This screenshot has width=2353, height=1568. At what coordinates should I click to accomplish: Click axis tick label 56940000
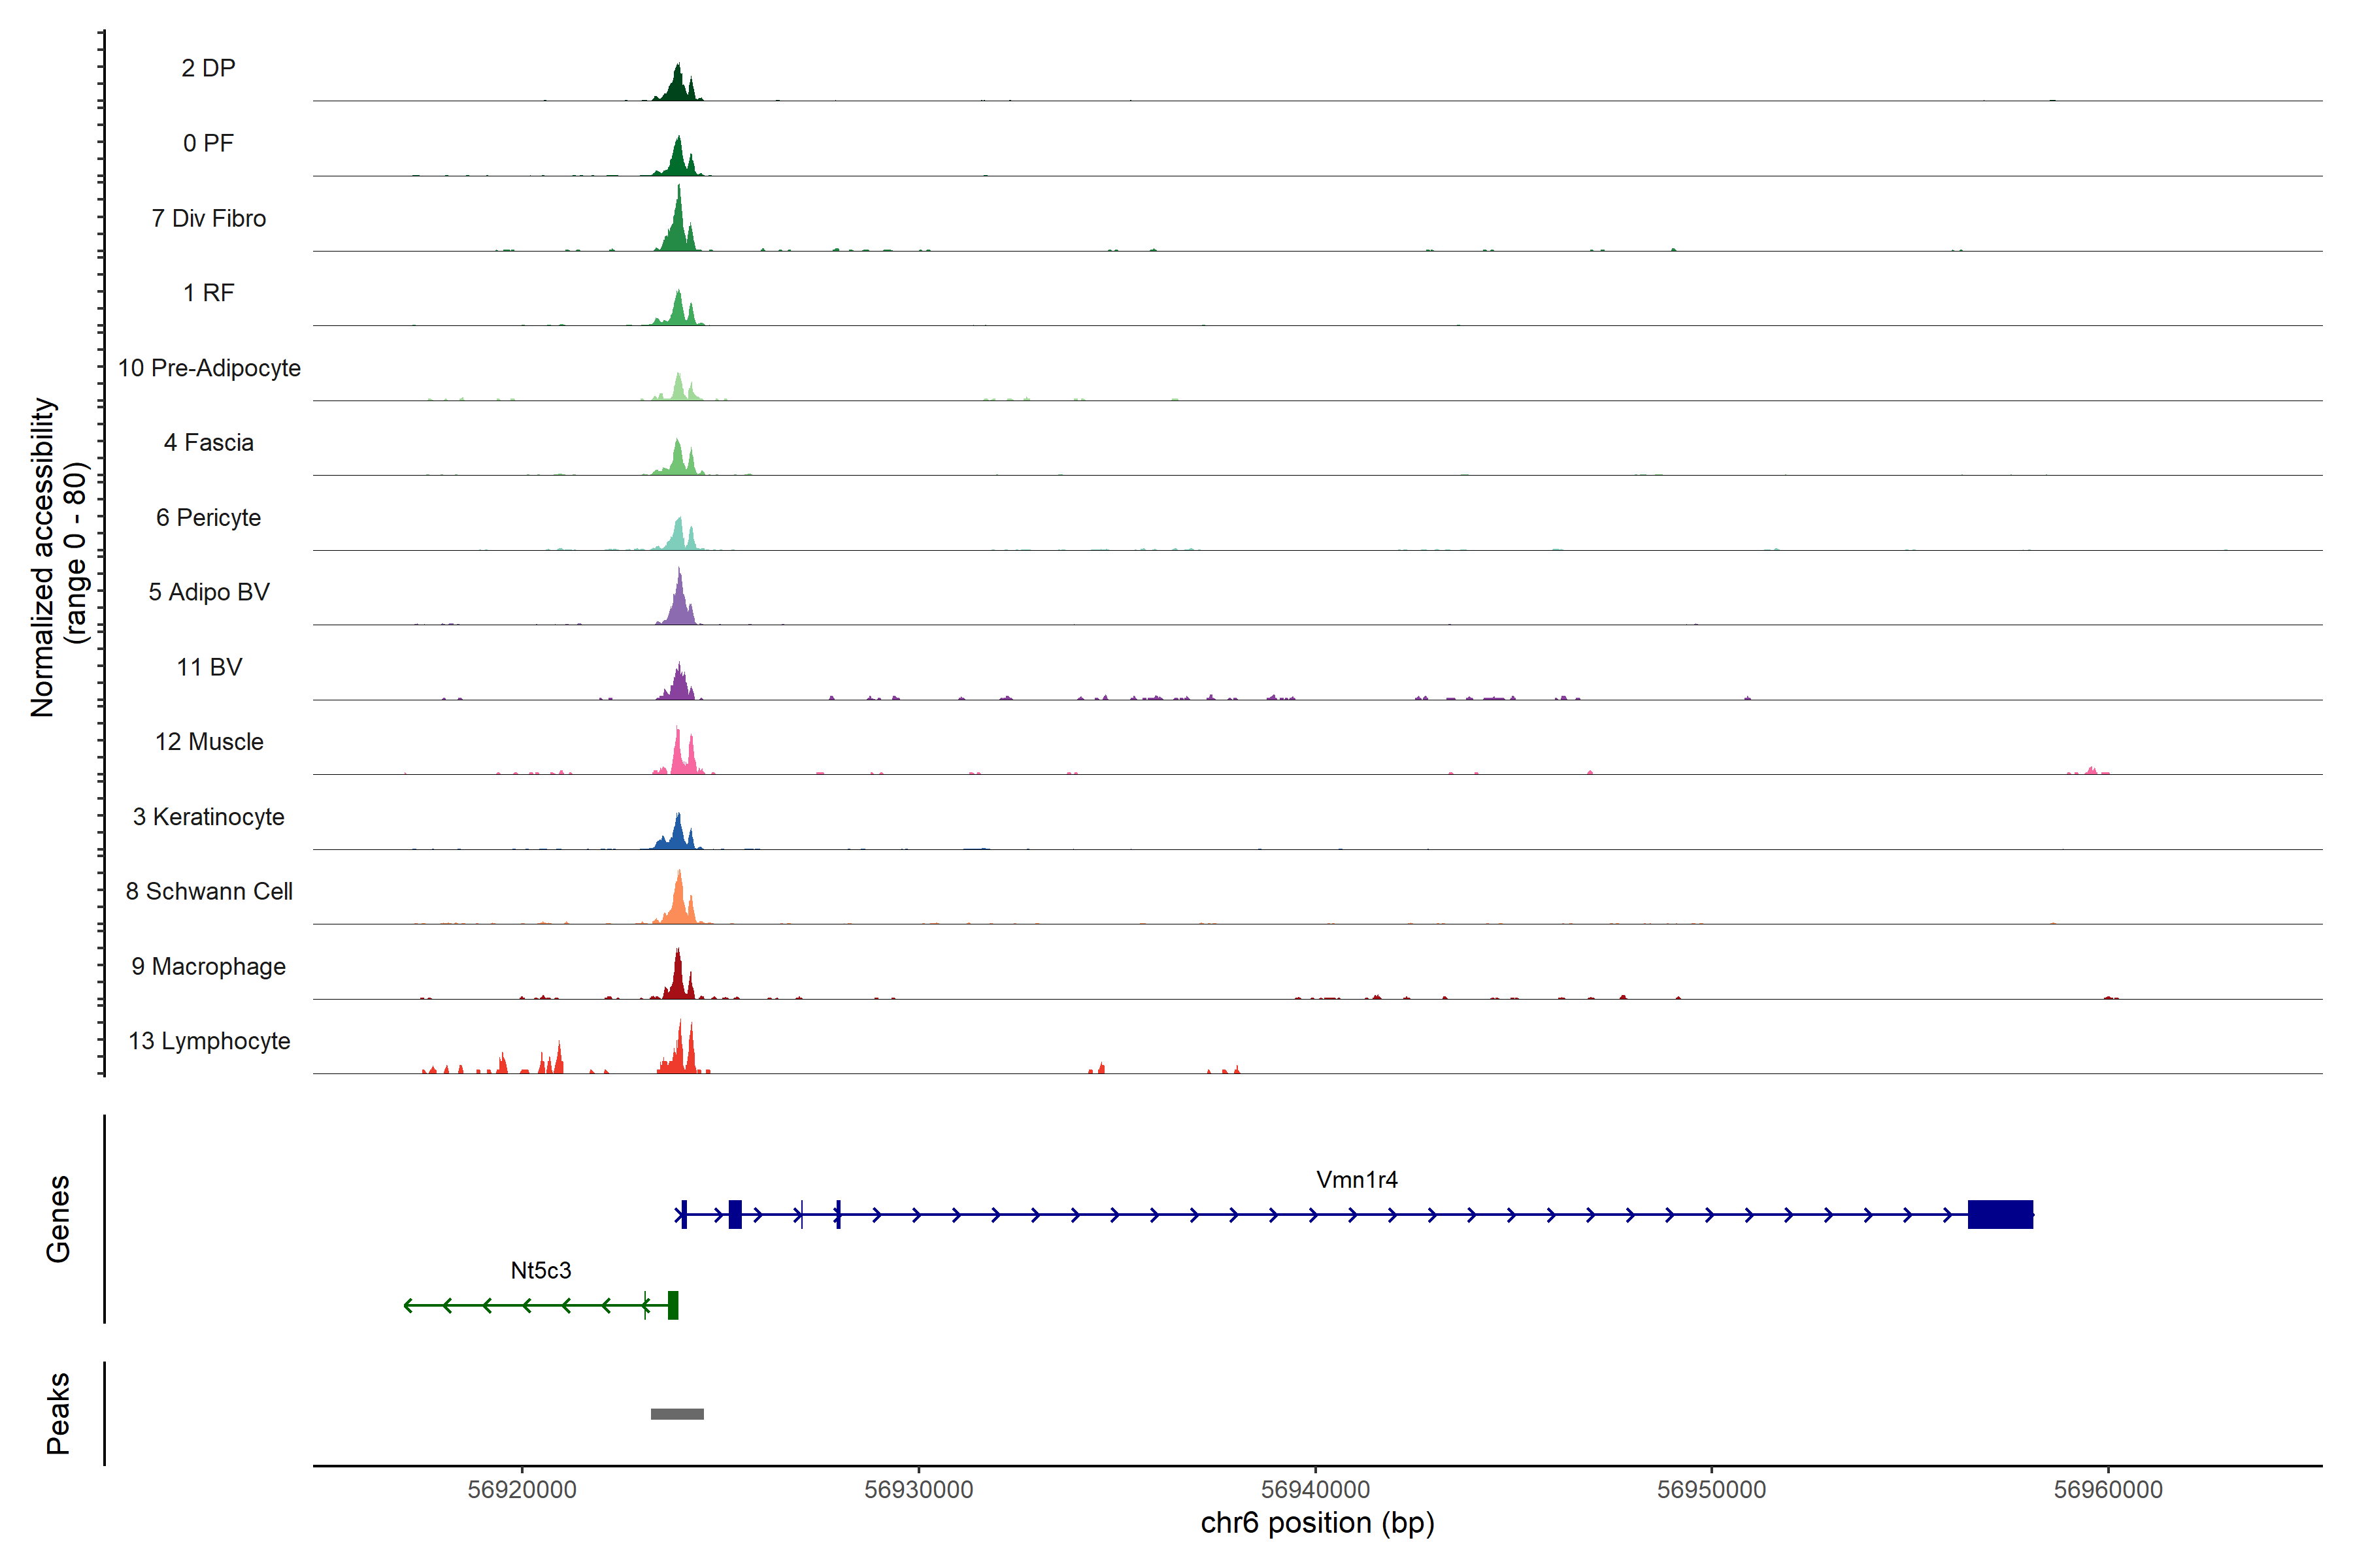[x=1314, y=1489]
